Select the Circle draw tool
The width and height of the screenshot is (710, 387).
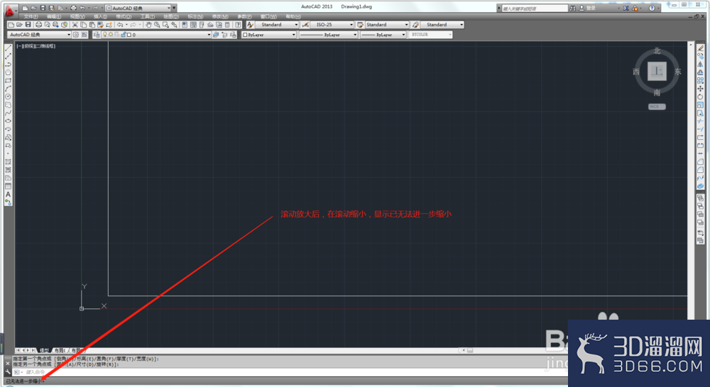[8, 96]
